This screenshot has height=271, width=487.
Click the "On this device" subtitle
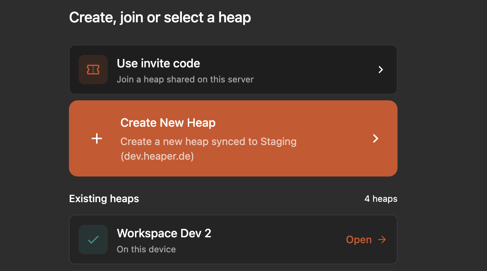tap(146, 249)
